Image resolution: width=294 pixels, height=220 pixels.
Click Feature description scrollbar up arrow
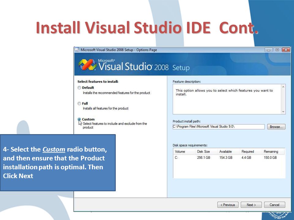click(x=283, y=87)
